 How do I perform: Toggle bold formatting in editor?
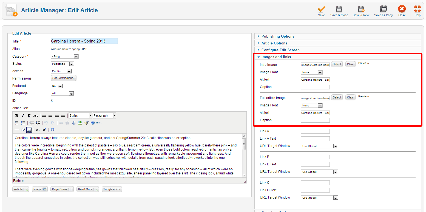[x=17, y=116]
